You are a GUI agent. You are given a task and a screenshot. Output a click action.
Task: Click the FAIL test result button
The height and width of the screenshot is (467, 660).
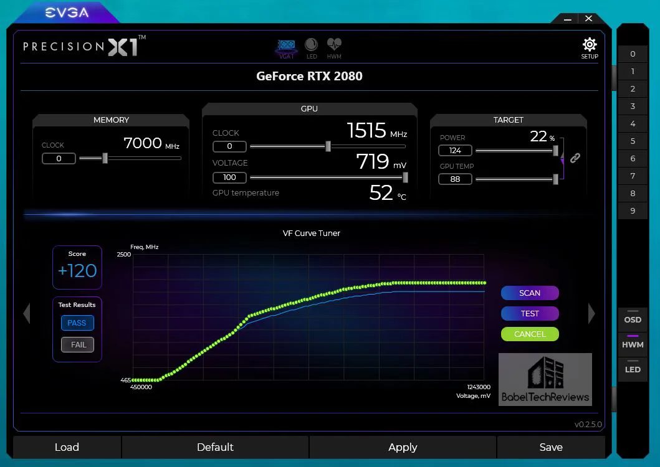(x=77, y=344)
